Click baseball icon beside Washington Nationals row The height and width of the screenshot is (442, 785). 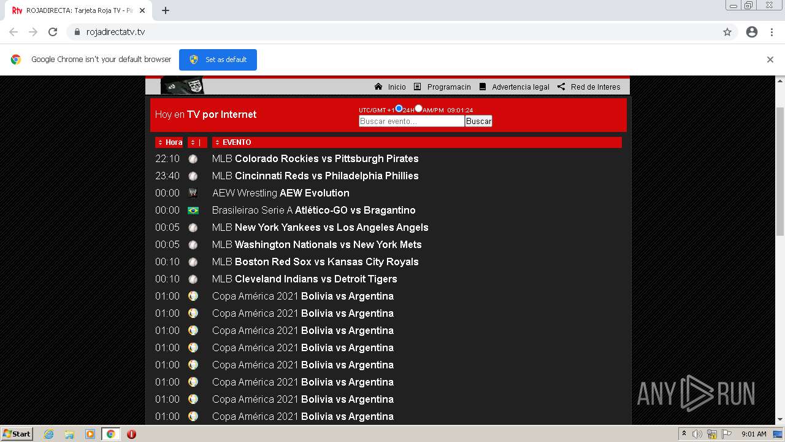(193, 245)
